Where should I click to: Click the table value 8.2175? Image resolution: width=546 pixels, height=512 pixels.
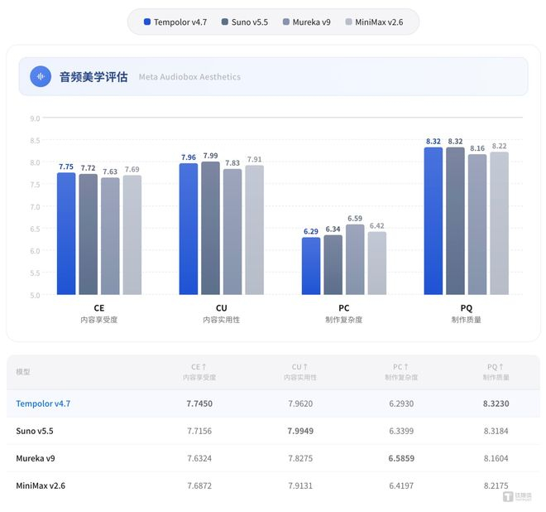tap(496, 485)
